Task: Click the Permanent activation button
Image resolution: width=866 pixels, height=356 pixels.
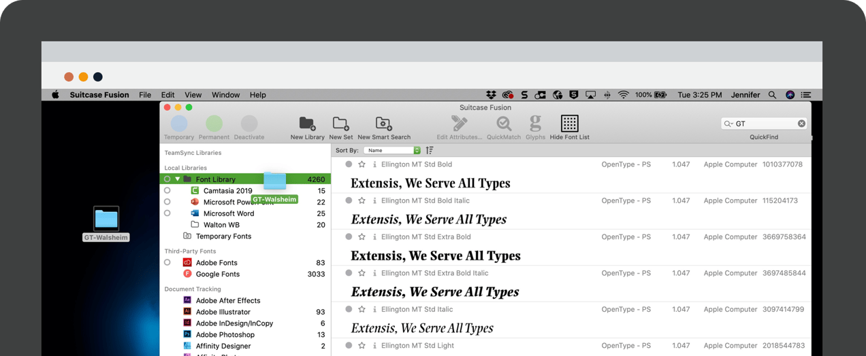Action: 214,124
